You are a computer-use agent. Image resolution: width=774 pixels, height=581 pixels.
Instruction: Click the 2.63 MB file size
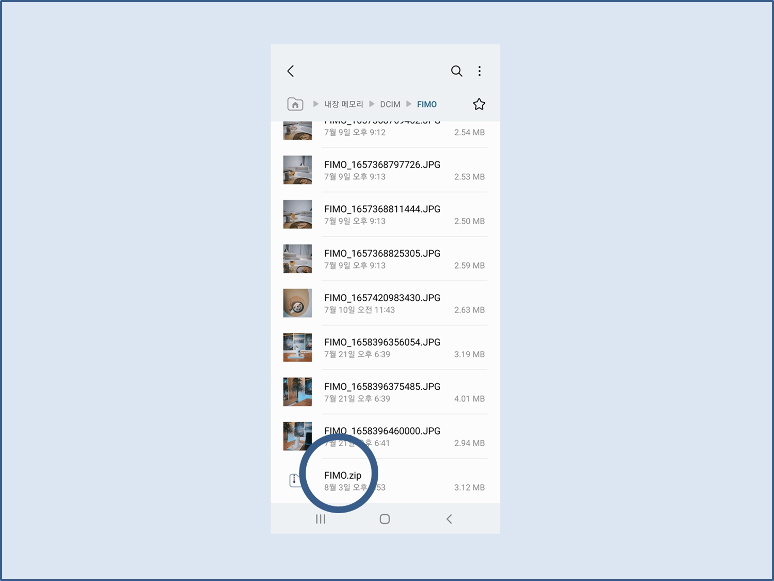(x=469, y=310)
